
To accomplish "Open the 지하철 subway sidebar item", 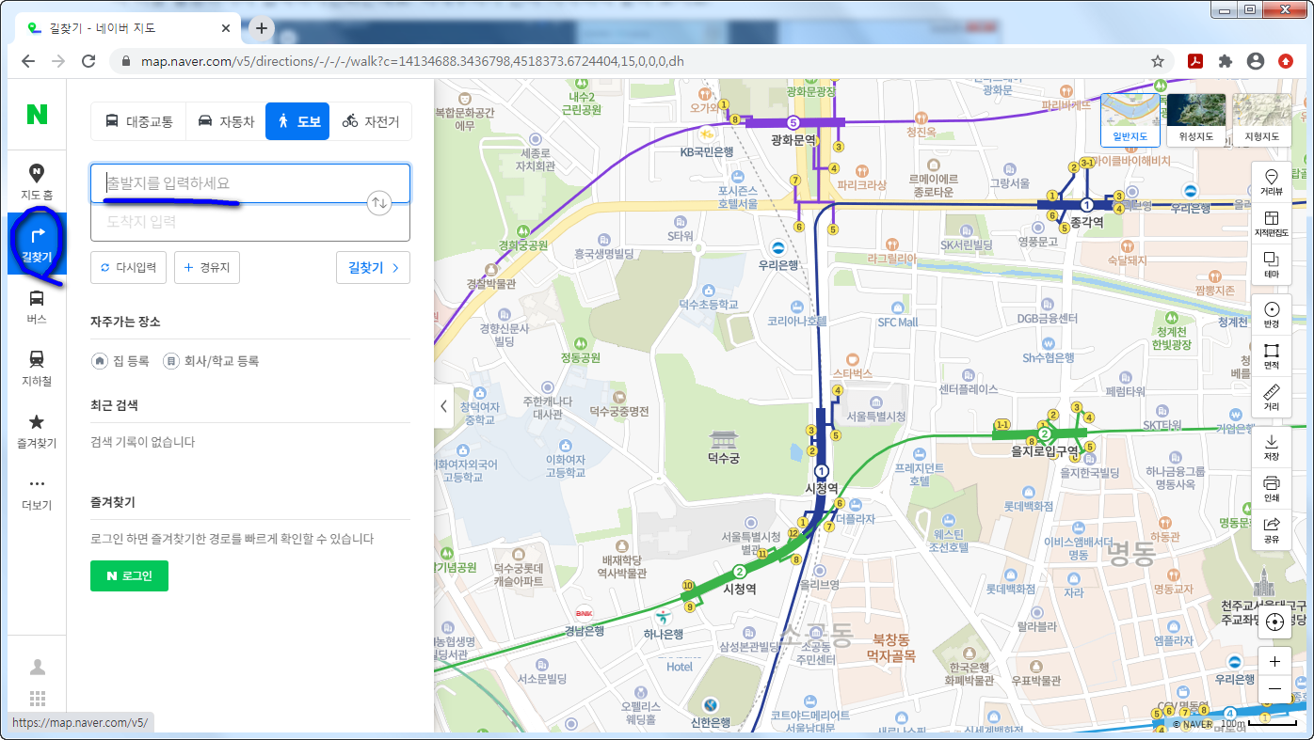I will [x=37, y=369].
